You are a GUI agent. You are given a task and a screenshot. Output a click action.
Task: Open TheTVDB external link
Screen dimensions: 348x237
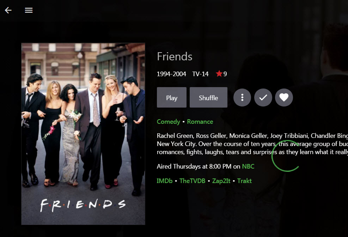pyautogui.click(x=192, y=181)
